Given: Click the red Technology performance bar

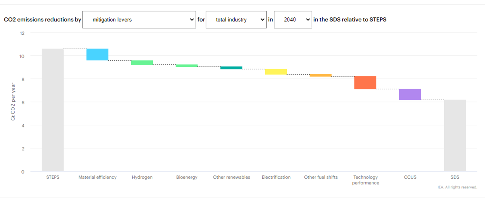Looking at the screenshot, I should coord(365,83).
